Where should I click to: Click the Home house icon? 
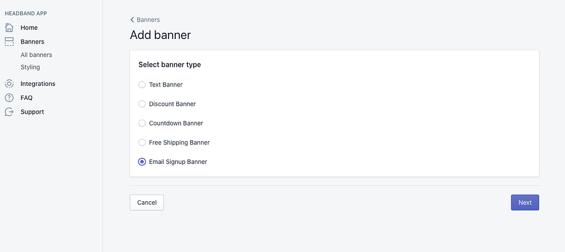(x=9, y=28)
